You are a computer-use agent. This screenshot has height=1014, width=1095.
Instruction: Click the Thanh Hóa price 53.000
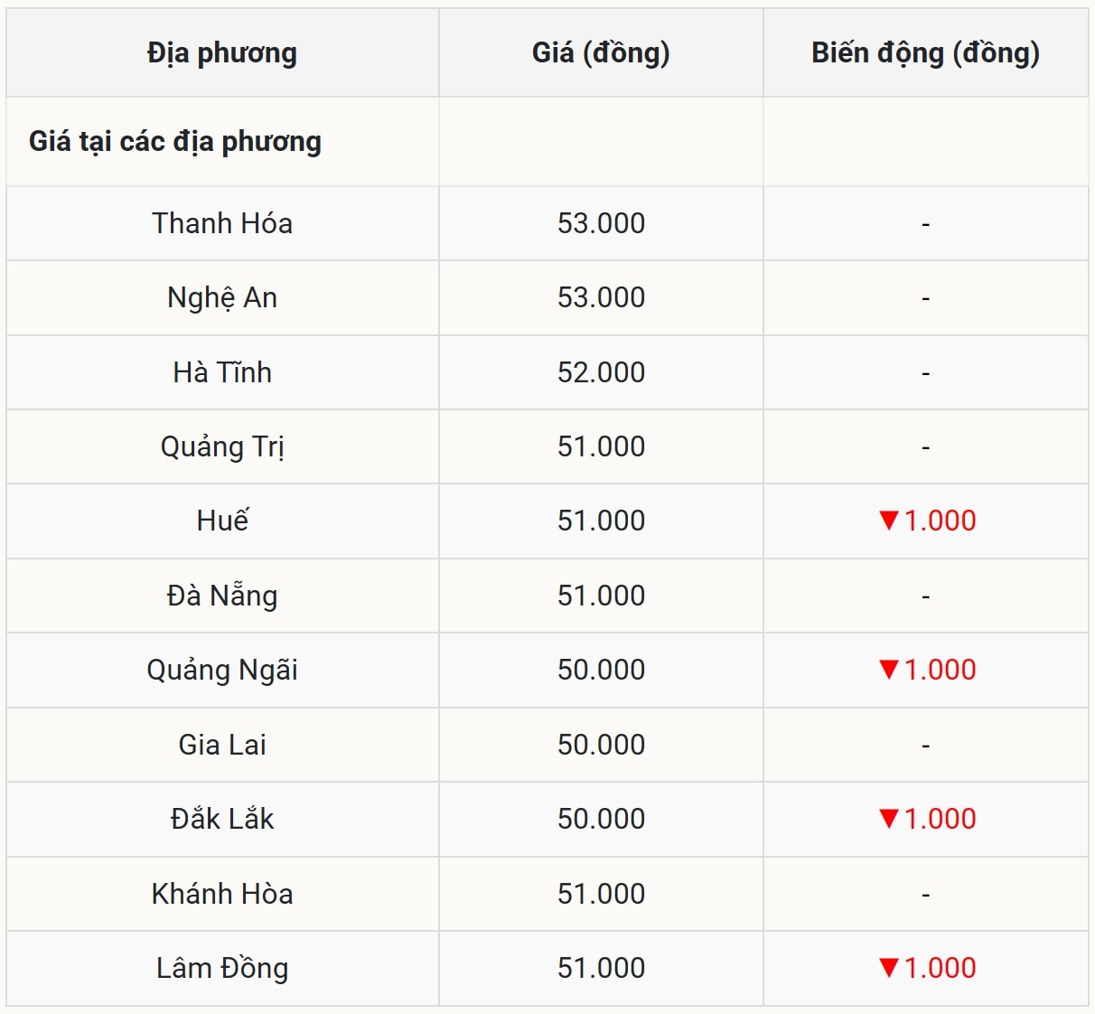pos(601,223)
